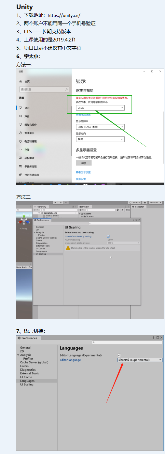The width and height of the screenshot is (165, 454).
Task: Click the Pause button in Unity toolbar
Action: point(61,202)
